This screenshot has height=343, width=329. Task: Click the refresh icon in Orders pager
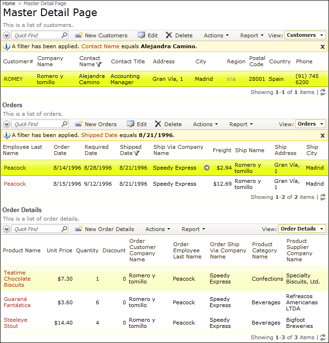coord(323,197)
